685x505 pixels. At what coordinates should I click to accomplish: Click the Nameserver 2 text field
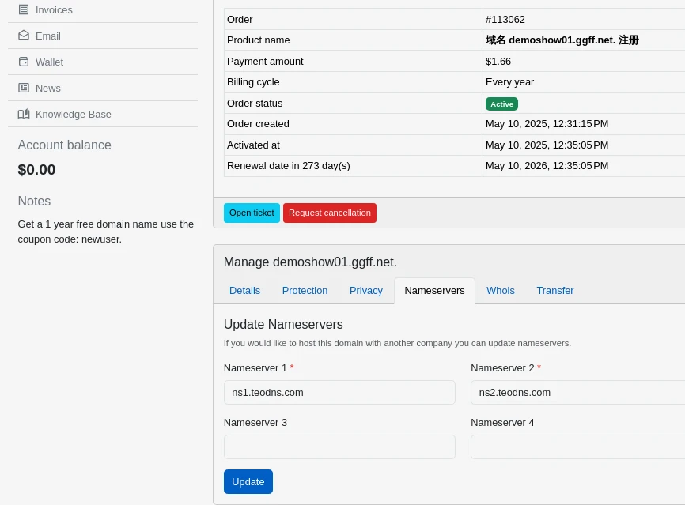tap(577, 392)
